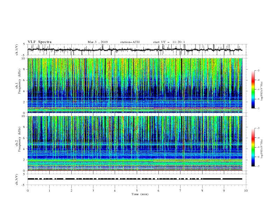Click the "10" tick on the time axis
The image size is (277, 214).
(x=246, y=191)
